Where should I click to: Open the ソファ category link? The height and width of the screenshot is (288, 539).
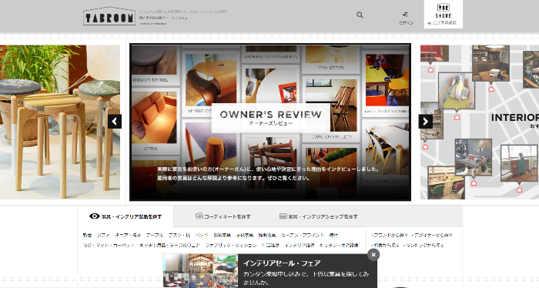pyautogui.click(x=103, y=236)
